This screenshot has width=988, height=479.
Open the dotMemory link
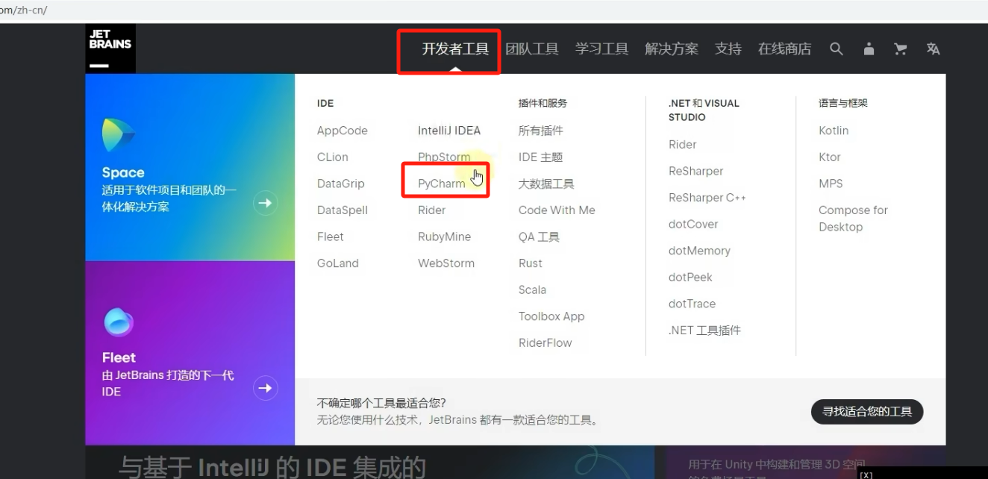[x=699, y=251]
